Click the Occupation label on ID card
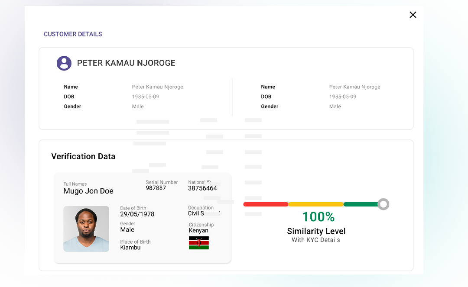 click(201, 207)
